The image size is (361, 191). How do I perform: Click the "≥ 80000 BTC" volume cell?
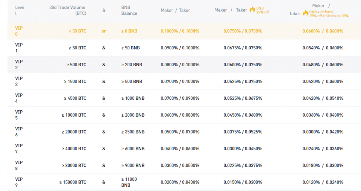74,166
